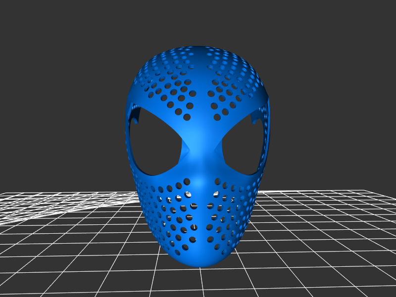396x297 pixels.
Task: Click the inner corner of the right eye opening
Action: 216,149
